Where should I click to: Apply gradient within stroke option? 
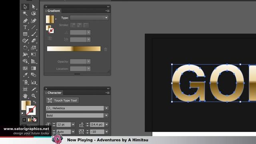click(73, 25)
